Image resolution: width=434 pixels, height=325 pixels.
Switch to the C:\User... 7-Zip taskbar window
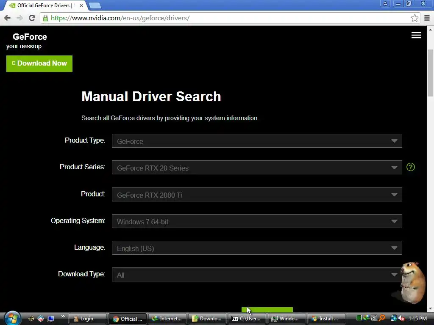(247, 319)
